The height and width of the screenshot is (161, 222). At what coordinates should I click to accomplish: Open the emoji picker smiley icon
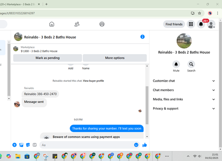click(136, 145)
